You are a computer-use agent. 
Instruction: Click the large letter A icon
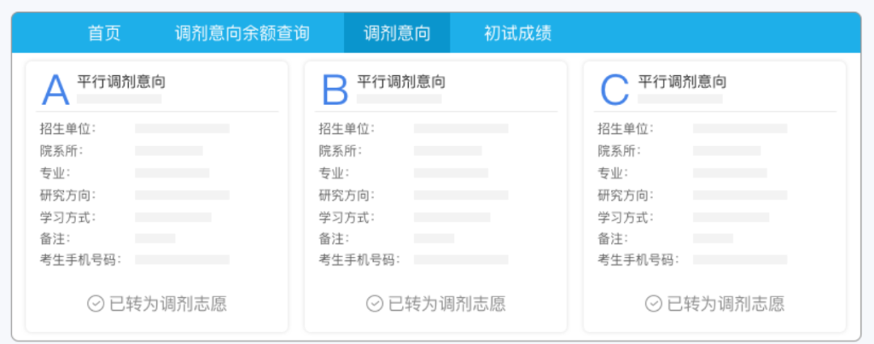pos(56,90)
